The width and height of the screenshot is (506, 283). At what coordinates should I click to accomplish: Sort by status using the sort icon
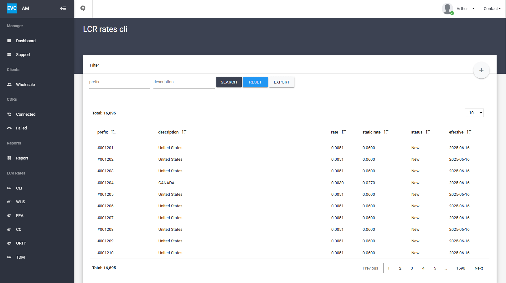tap(428, 132)
